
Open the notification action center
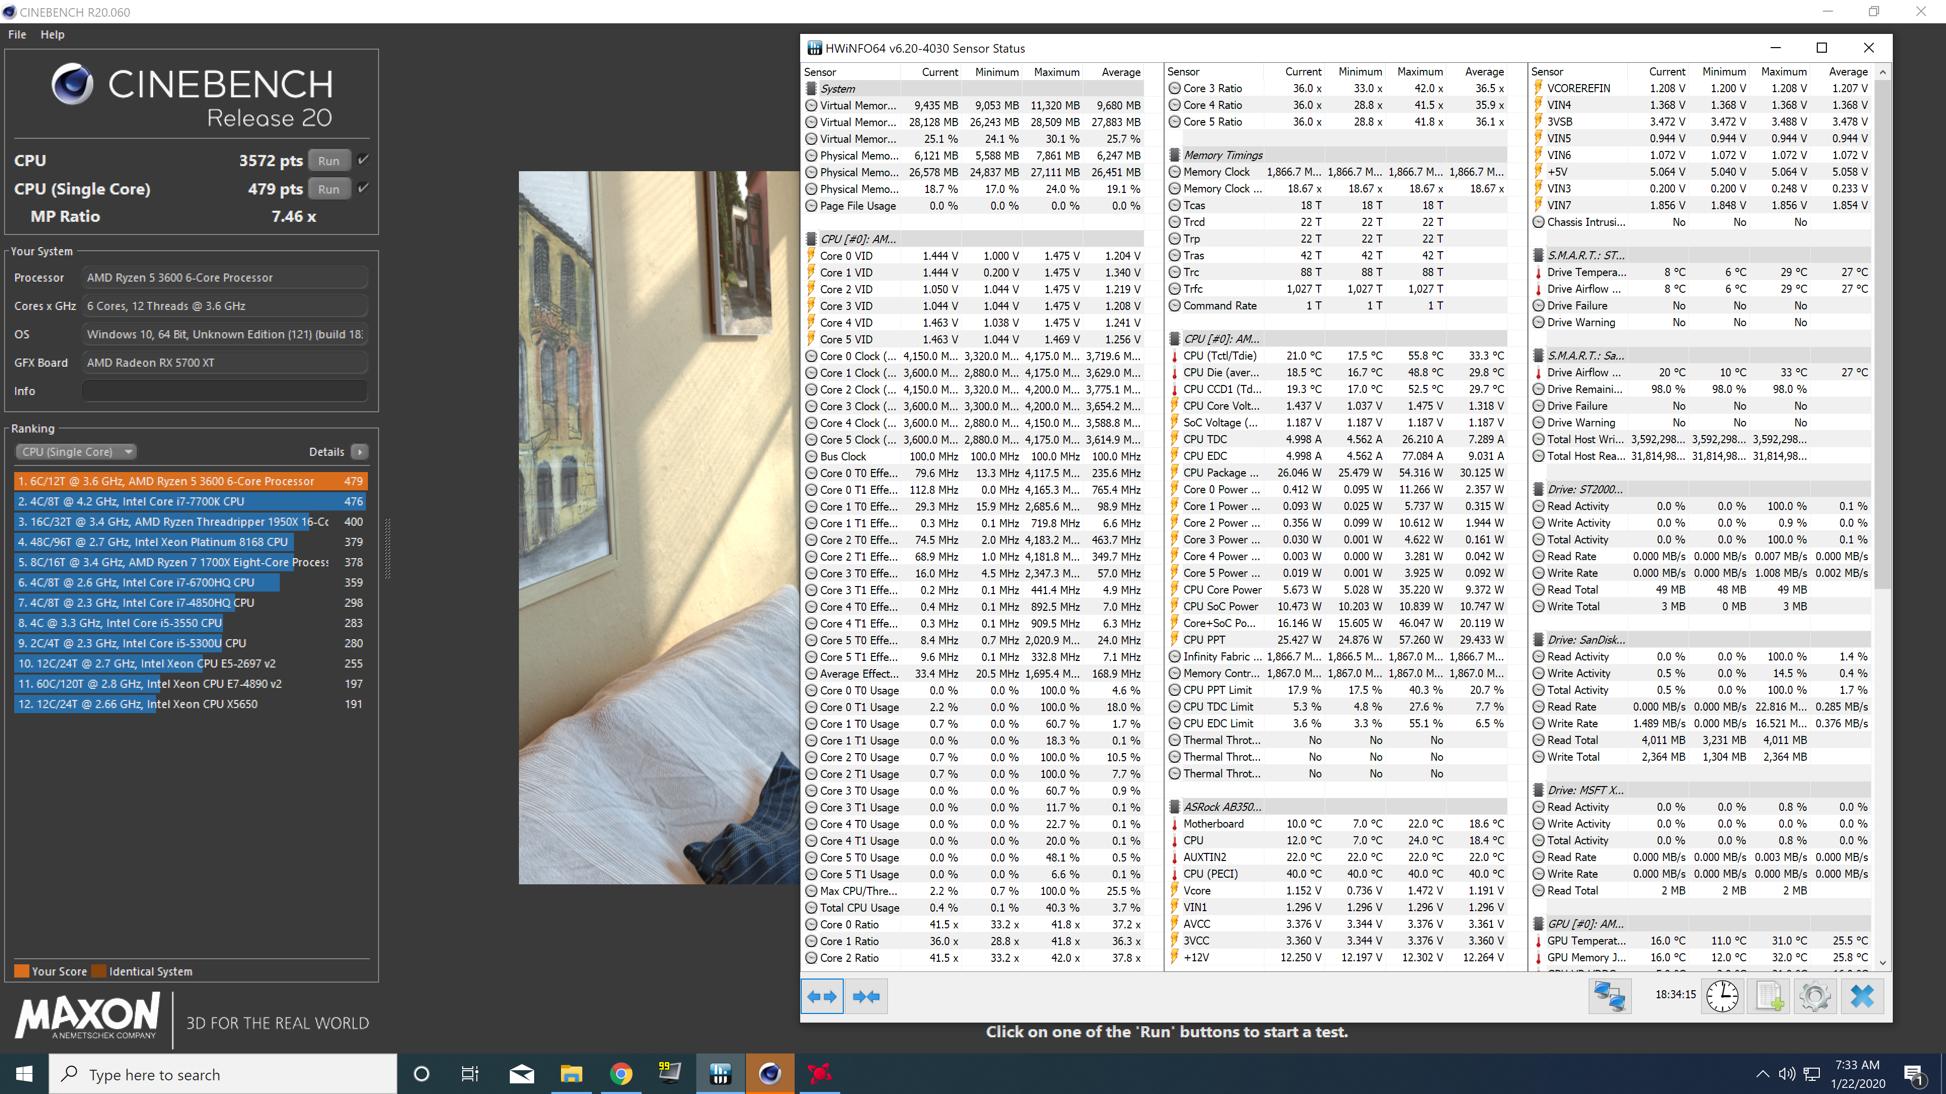pos(1914,1074)
